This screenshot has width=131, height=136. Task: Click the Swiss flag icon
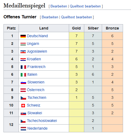(23, 105)
